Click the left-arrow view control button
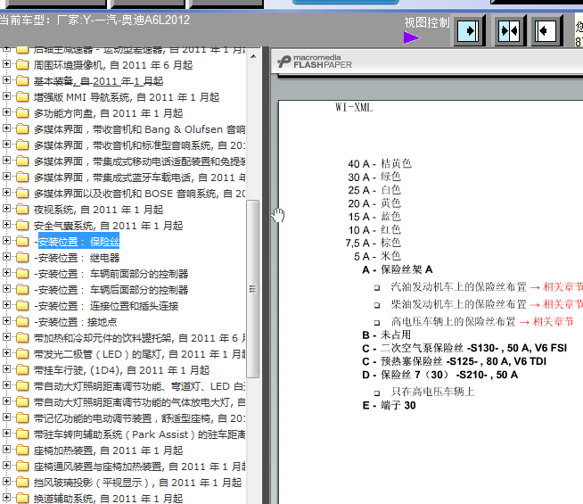583x504 pixels. [x=546, y=31]
